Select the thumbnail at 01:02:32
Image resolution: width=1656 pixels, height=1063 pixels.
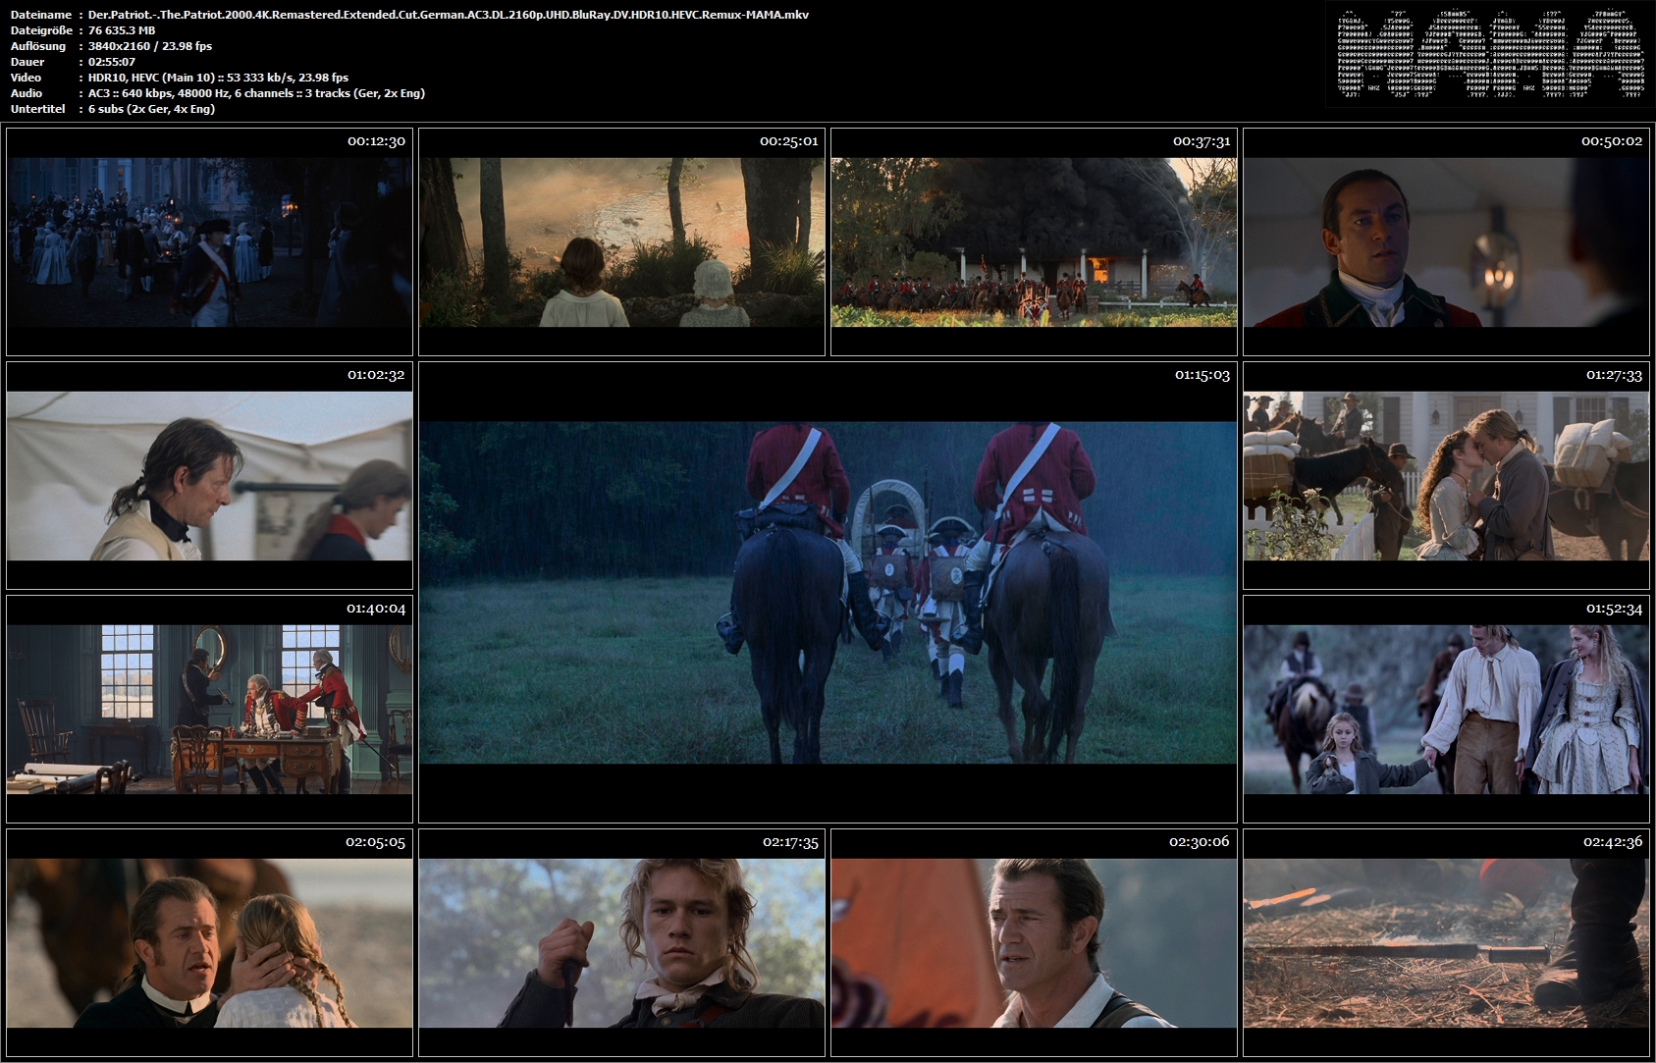coord(209,475)
